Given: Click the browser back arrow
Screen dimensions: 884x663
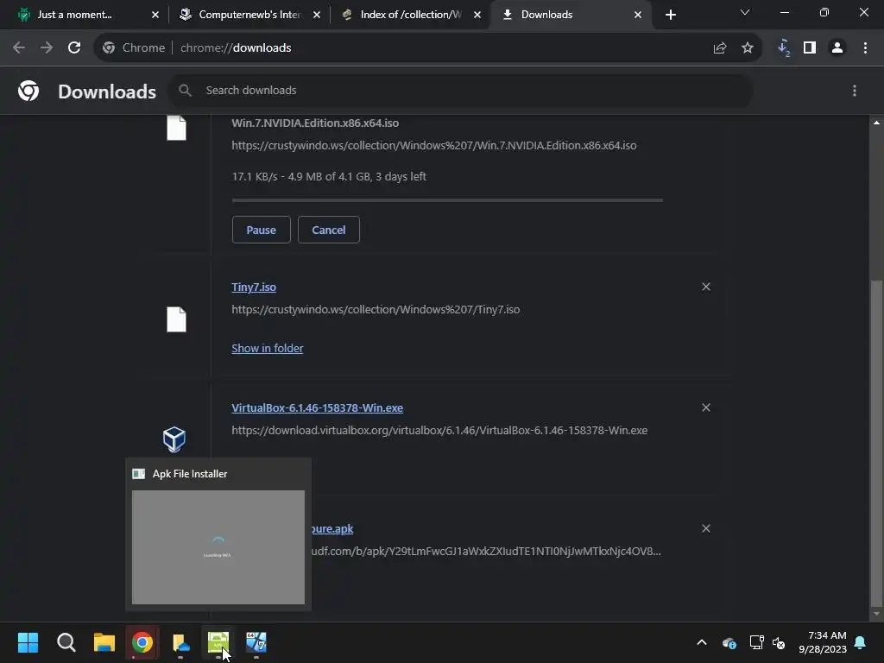Looking at the screenshot, I should click(19, 48).
